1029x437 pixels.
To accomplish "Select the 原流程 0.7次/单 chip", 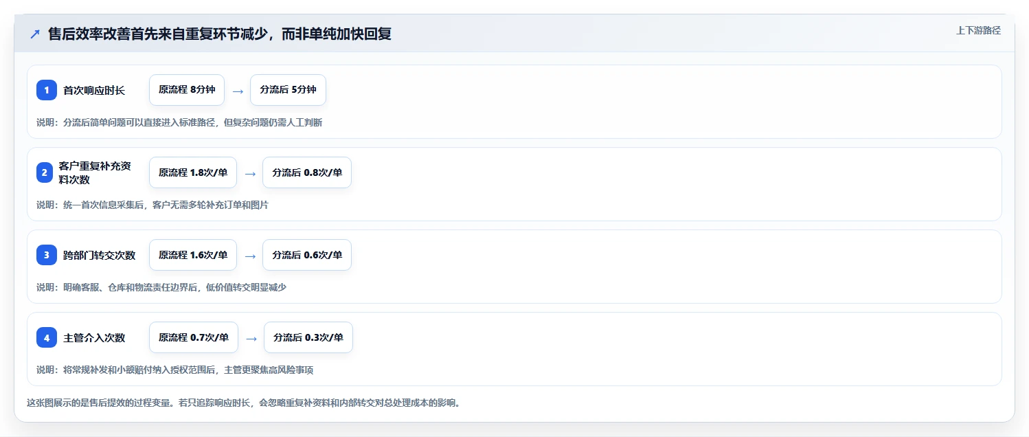I will click(194, 337).
